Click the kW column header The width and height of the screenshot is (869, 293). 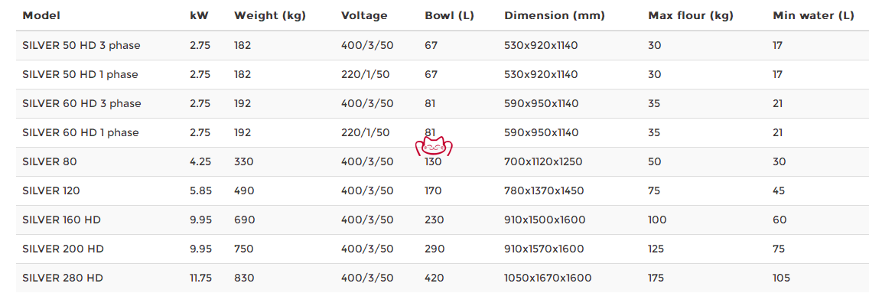[199, 15]
